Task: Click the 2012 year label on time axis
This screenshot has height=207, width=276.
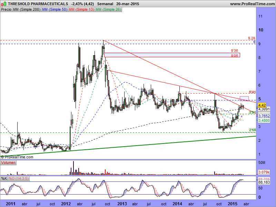Action: point(66,204)
